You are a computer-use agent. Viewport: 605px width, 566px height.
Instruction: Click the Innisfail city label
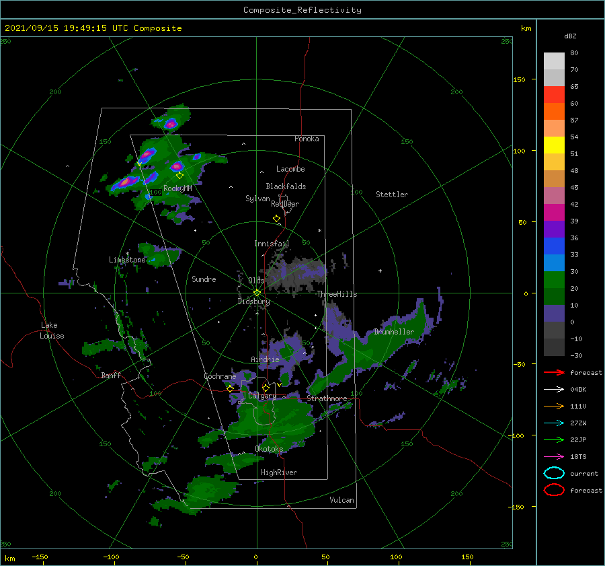tap(272, 244)
